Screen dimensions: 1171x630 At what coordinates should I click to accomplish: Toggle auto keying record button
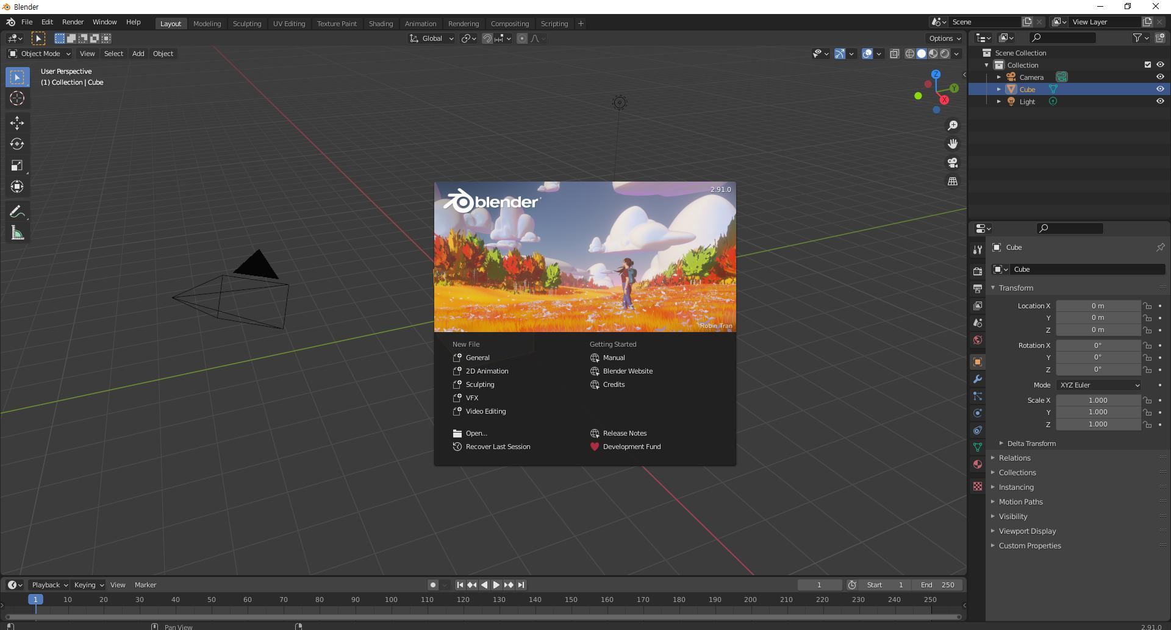pos(432,585)
